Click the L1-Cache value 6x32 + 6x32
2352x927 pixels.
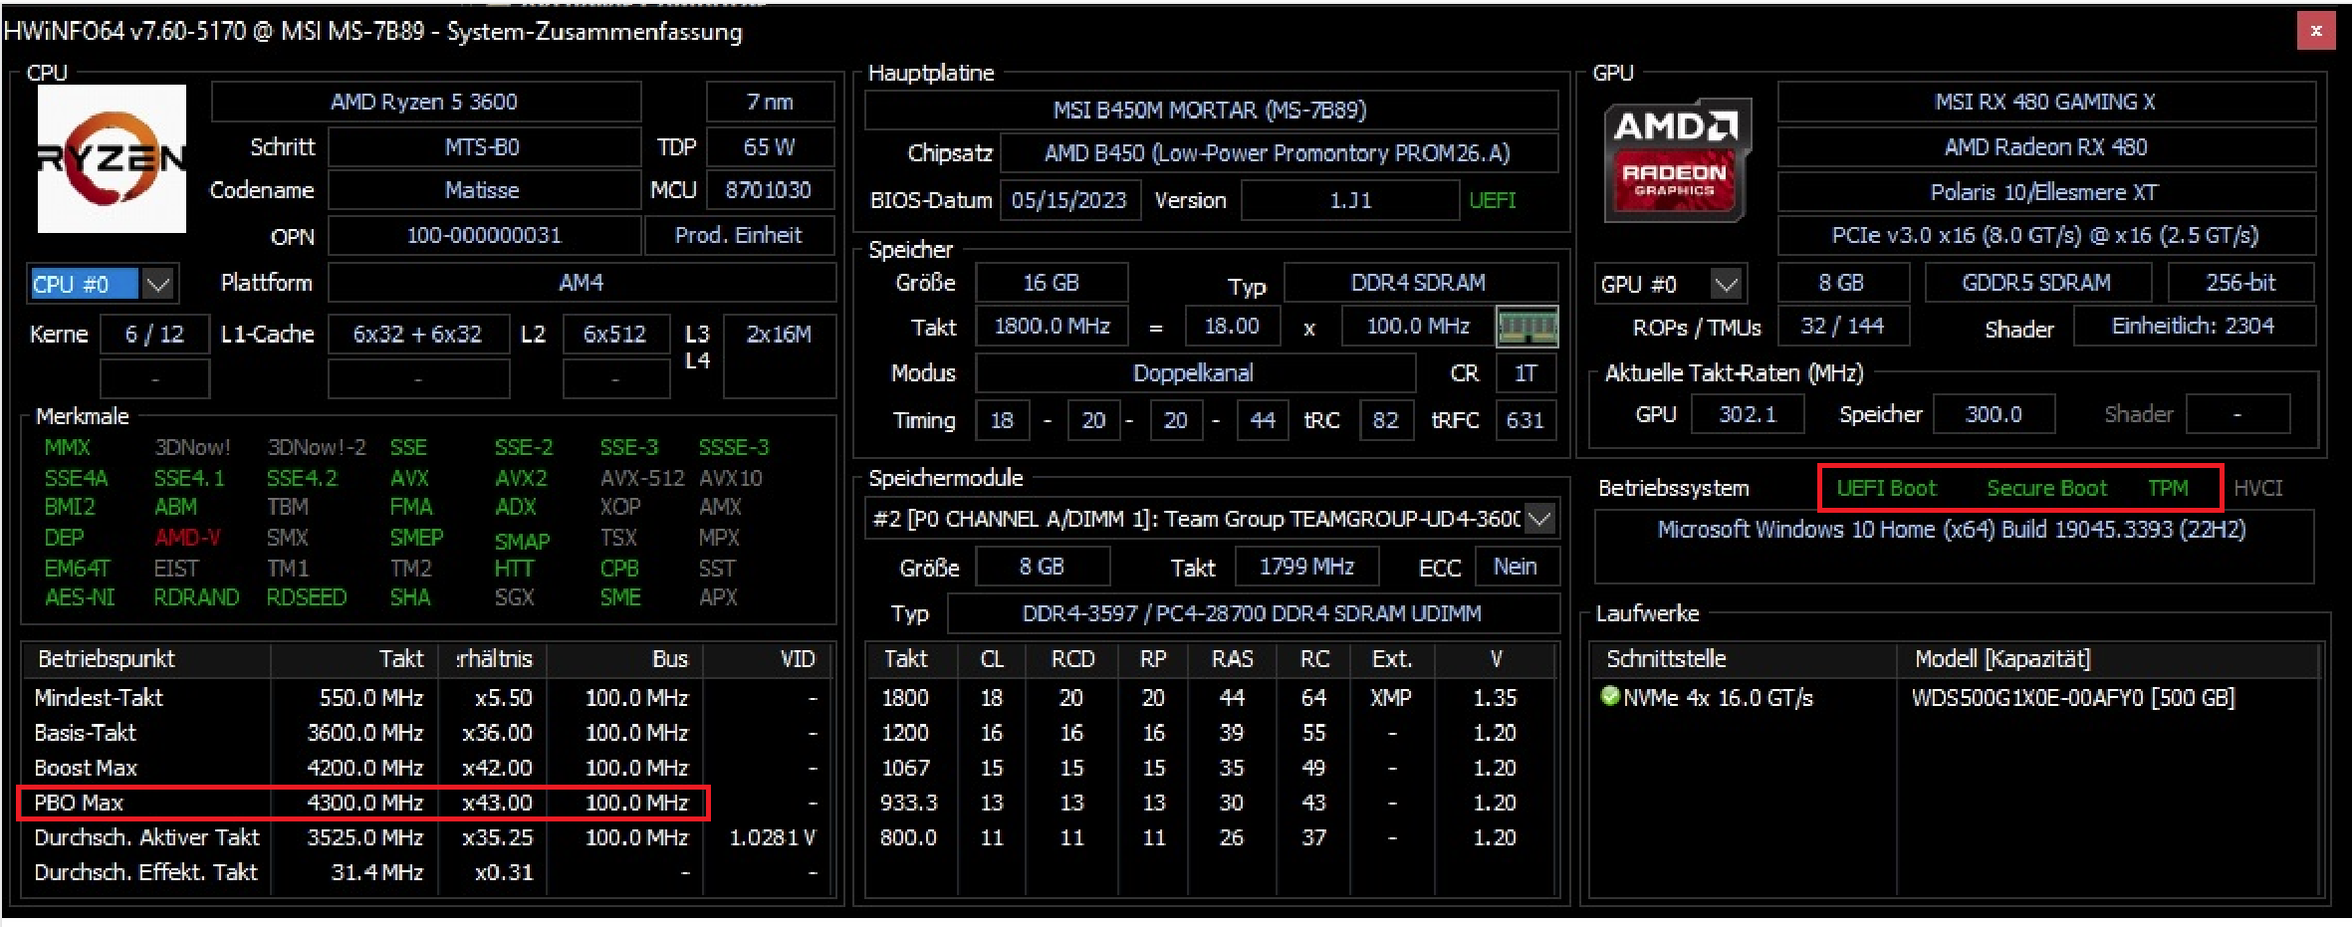pos(418,334)
